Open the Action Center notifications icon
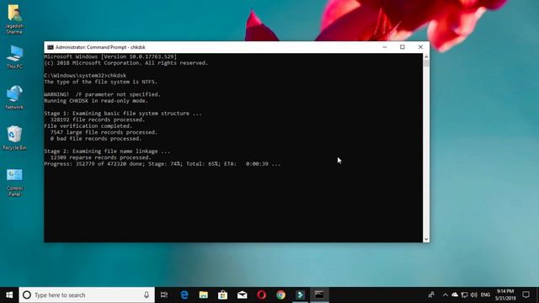This screenshot has width=539, height=303. click(x=526, y=295)
